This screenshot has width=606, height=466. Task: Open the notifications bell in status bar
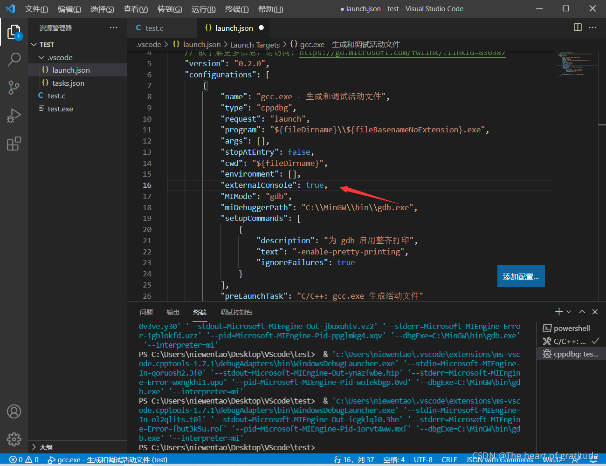[594, 459]
